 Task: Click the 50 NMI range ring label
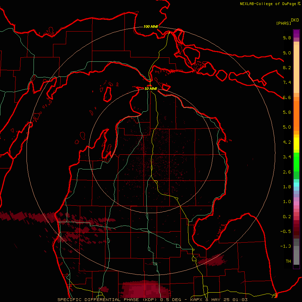pyautogui.click(x=151, y=89)
